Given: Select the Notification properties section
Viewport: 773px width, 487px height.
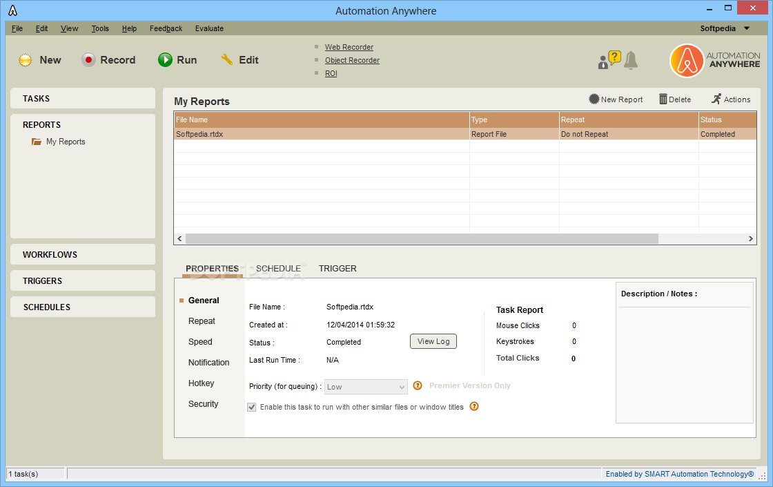Looking at the screenshot, I should coord(208,363).
